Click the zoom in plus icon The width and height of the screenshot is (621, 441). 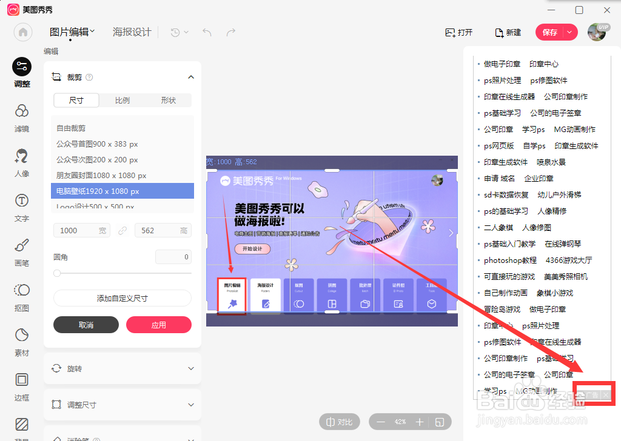[420, 422]
